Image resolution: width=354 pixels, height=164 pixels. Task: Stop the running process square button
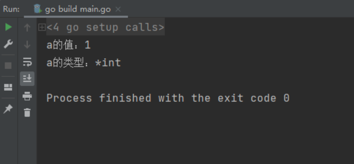click(8, 66)
